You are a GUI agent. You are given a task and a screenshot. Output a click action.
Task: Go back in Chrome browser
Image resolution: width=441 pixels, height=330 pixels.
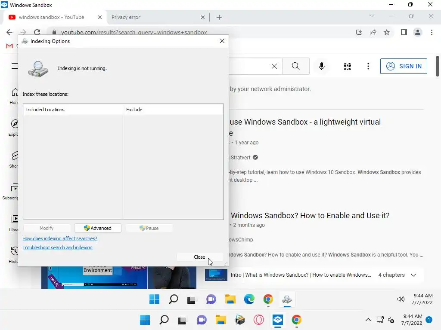9,32
